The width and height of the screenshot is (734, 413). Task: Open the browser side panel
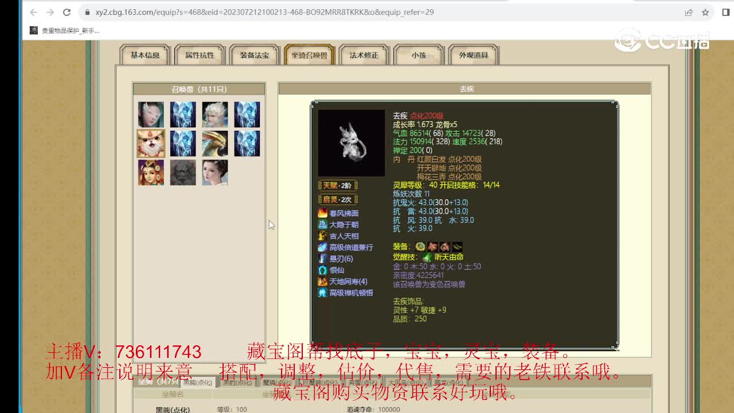click(x=725, y=12)
